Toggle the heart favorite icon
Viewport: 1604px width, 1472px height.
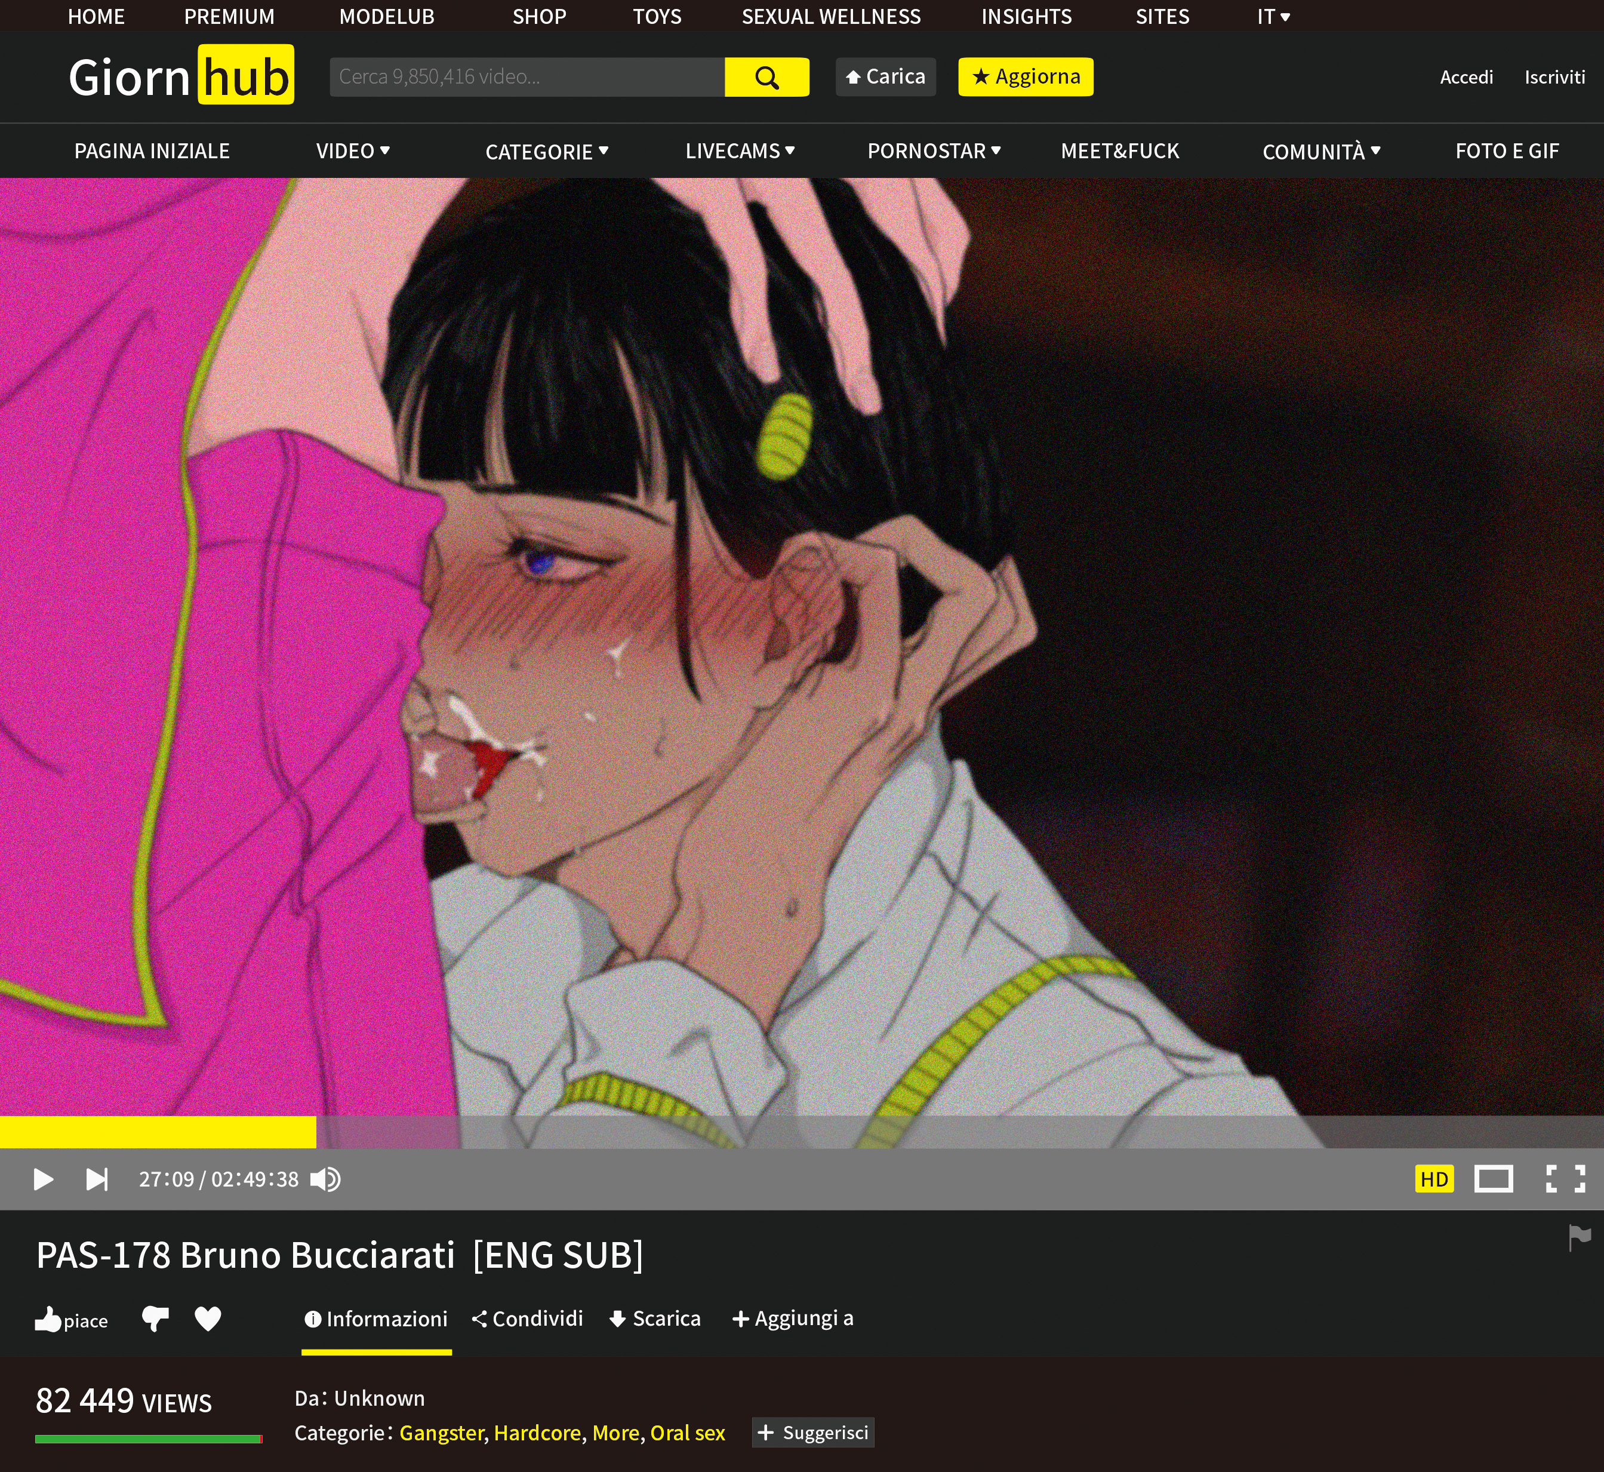[208, 1319]
